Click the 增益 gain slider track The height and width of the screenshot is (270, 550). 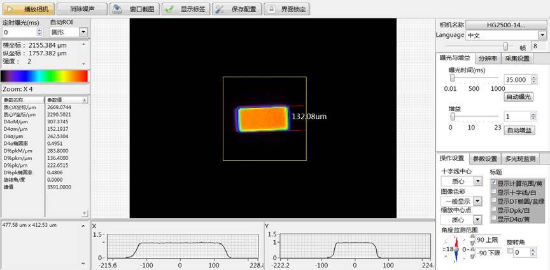(x=476, y=117)
